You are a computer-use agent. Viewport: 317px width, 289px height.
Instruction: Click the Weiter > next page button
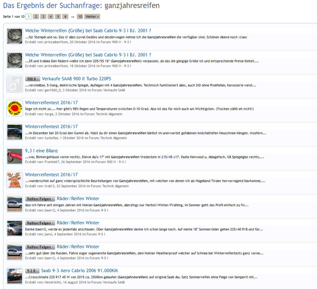click(x=92, y=17)
